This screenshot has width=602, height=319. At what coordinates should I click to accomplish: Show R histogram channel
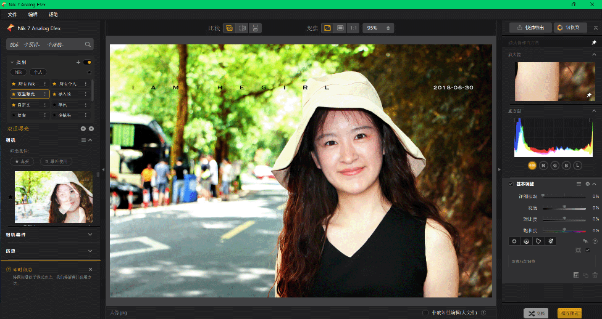click(x=543, y=166)
